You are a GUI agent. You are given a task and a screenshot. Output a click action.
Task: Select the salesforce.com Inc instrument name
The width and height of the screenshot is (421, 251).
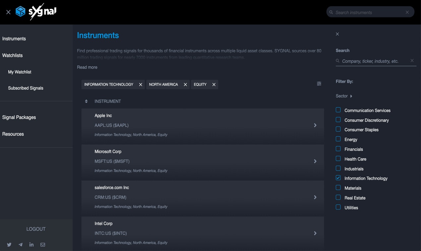coord(112,188)
